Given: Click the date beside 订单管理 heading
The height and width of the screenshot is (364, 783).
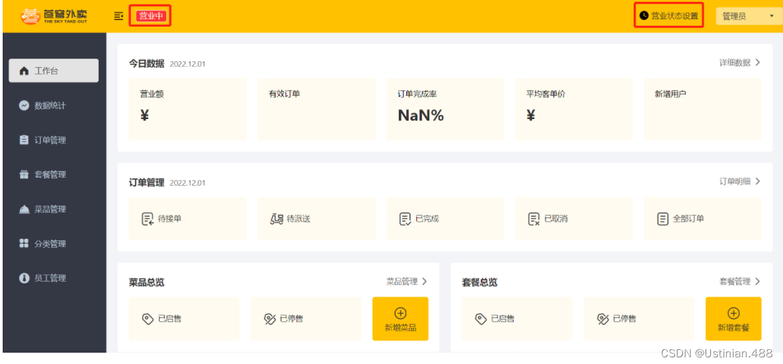Looking at the screenshot, I should [187, 183].
